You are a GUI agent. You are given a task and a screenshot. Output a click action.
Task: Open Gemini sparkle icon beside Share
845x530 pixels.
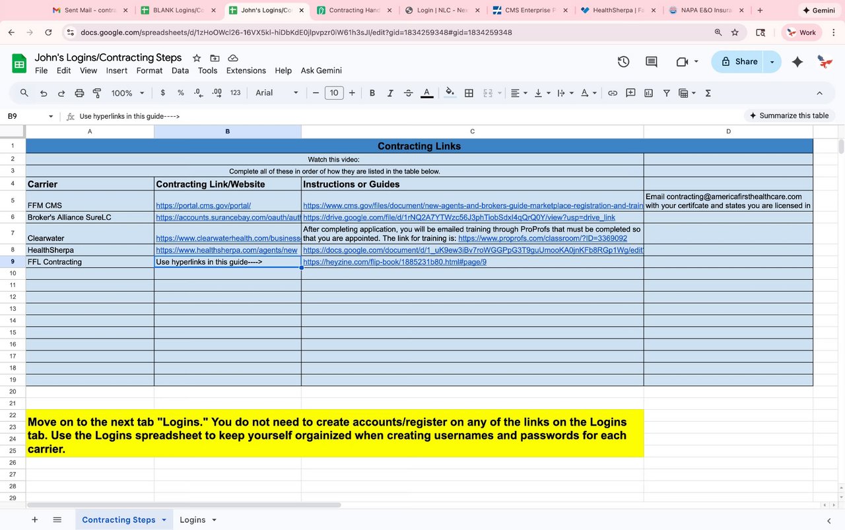797,61
